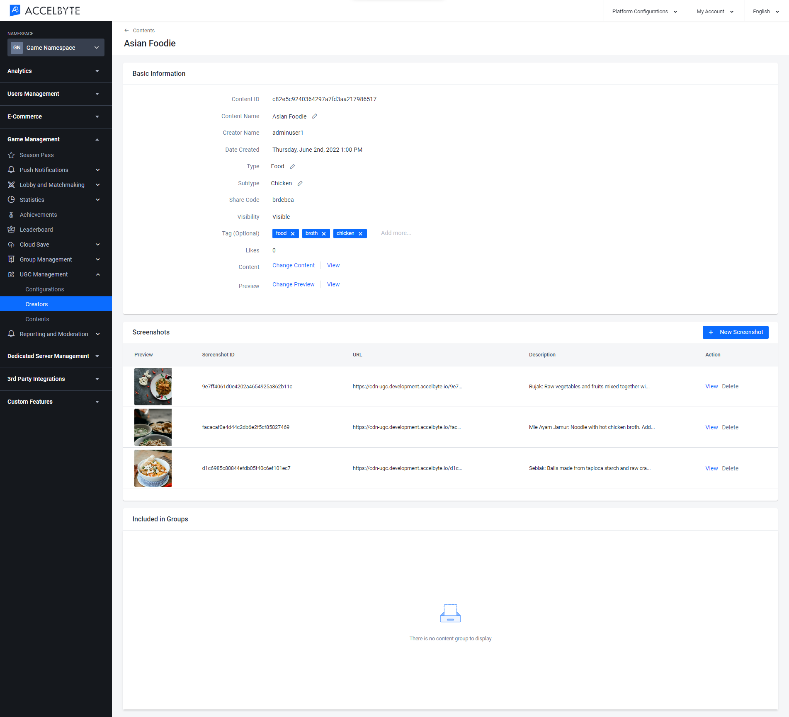
Task: Click the Add more tag input
Action: click(x=396, y=233)
